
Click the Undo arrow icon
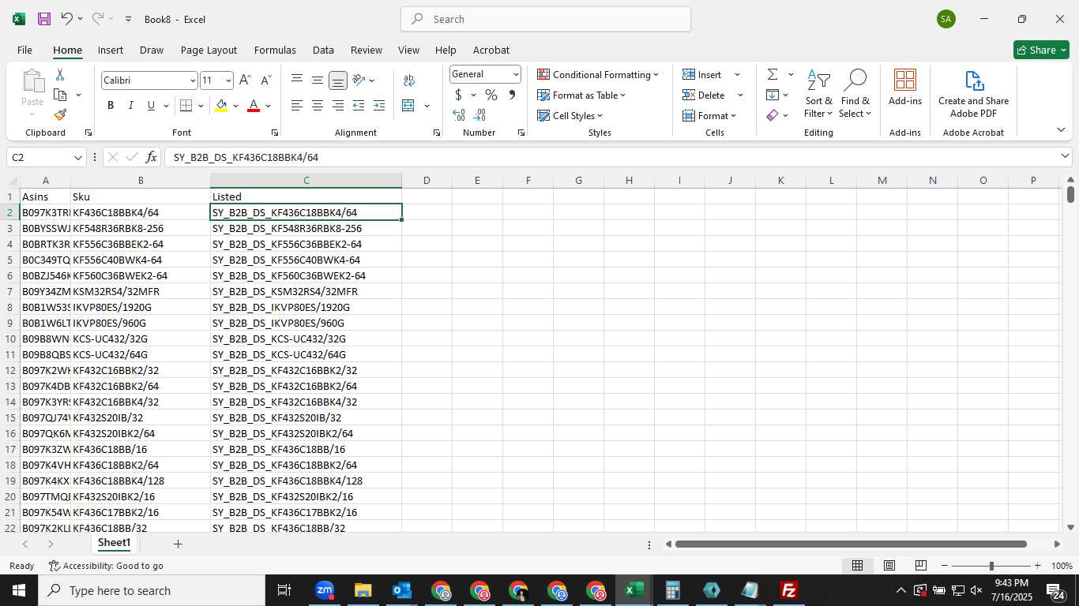pyautogui.click(x=67, y=19)
